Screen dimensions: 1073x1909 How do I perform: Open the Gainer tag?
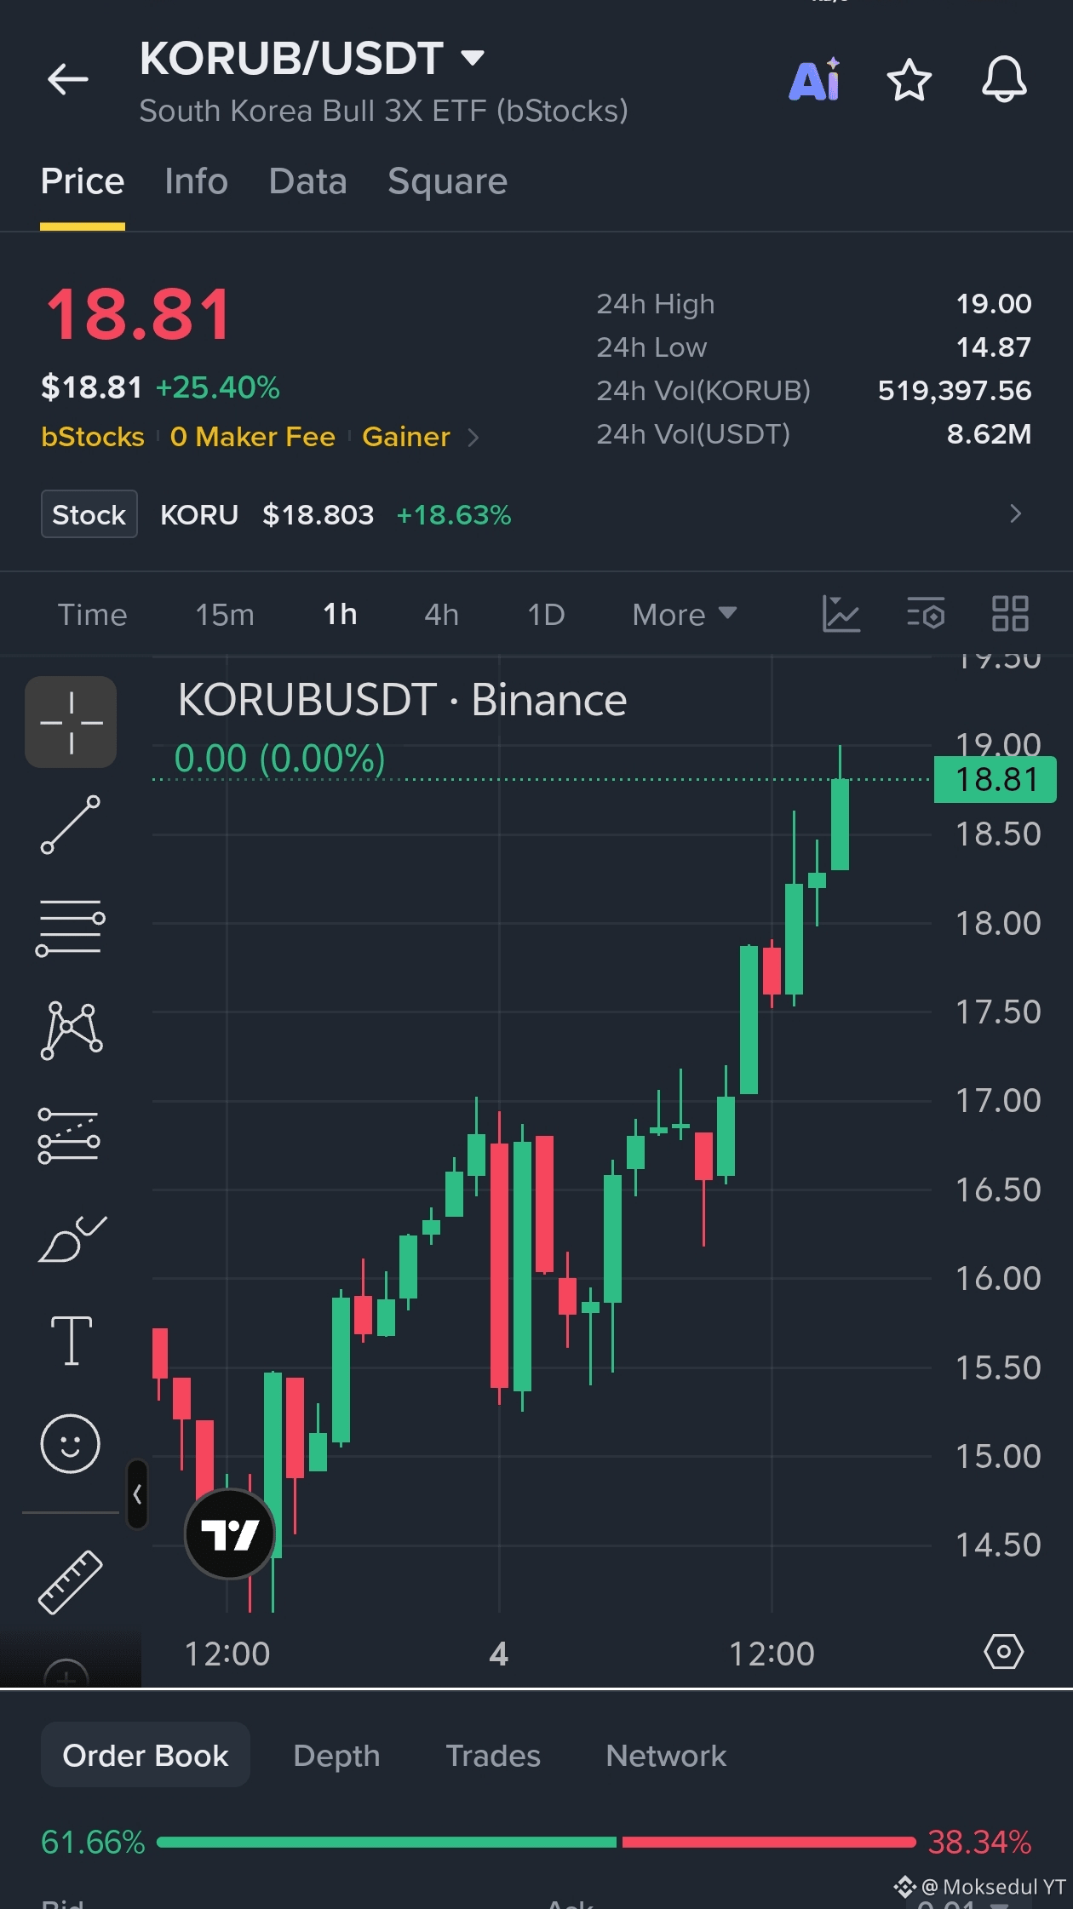tap(406, 437)
